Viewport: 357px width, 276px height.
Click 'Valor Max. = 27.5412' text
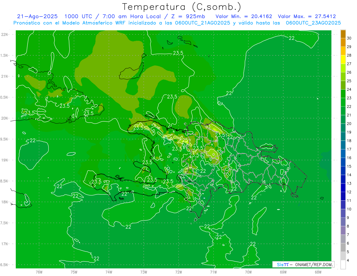(x=307, y=16)
